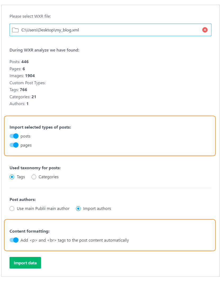The image size is (220, 282).
Task: Disable the posts import toggle
Action: [x=14, y=136]
